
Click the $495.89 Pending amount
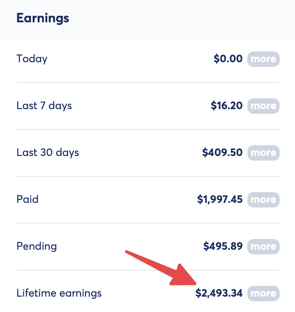[223, 247]
